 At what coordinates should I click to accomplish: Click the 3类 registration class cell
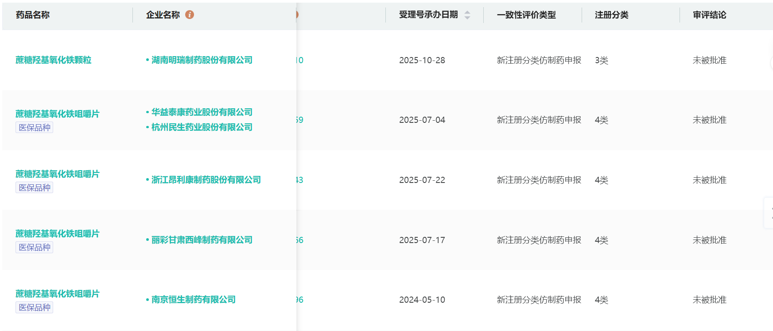point(602,61)
